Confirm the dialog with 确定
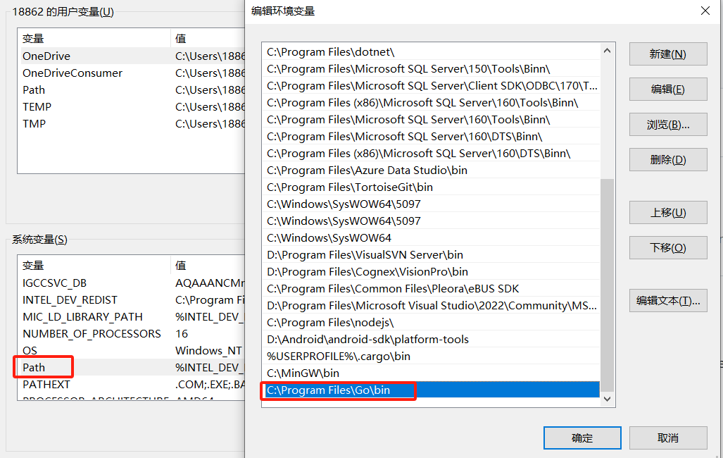This screenshot has height=458, width=723. click(x=581, y=438)
